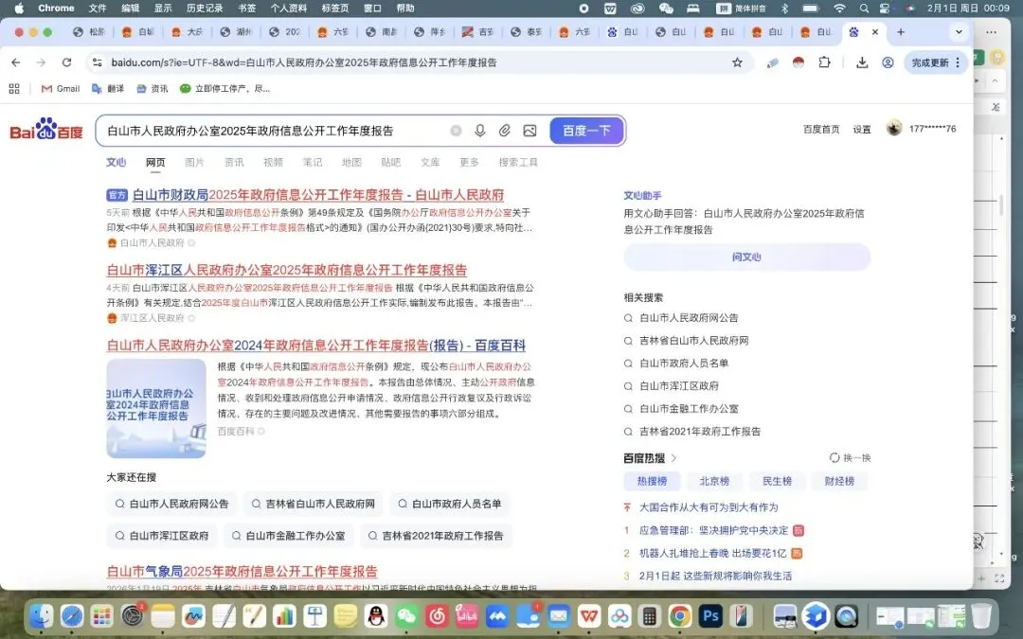Open 白山市财政局2025年 report result
This screenshot has height=639, width=1023.
[317, 194]
